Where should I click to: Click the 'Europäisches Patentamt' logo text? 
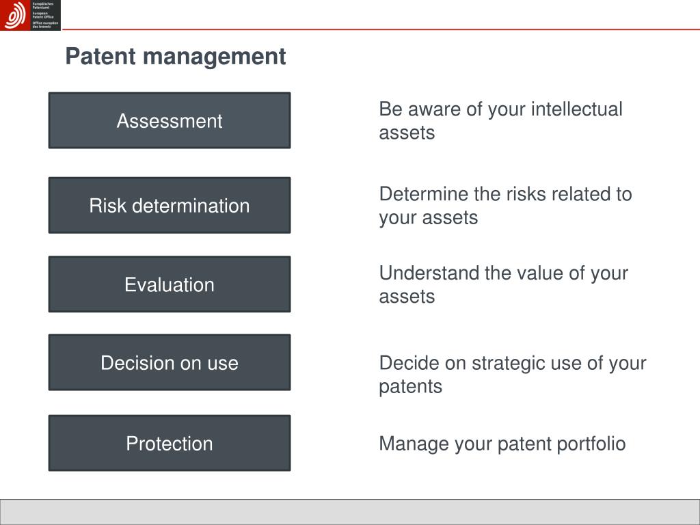(x=43, y=5)
